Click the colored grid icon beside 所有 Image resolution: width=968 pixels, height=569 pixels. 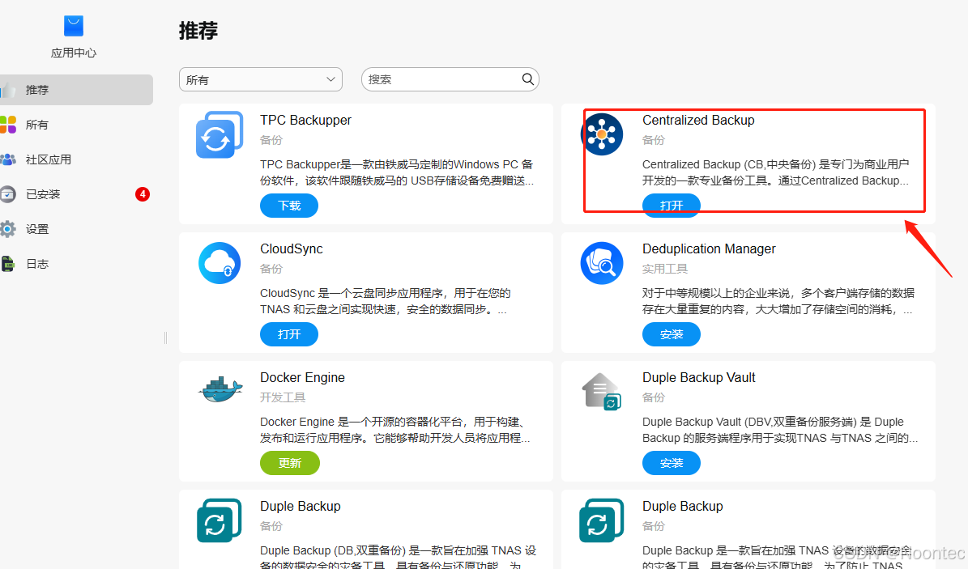click(8, 125)
